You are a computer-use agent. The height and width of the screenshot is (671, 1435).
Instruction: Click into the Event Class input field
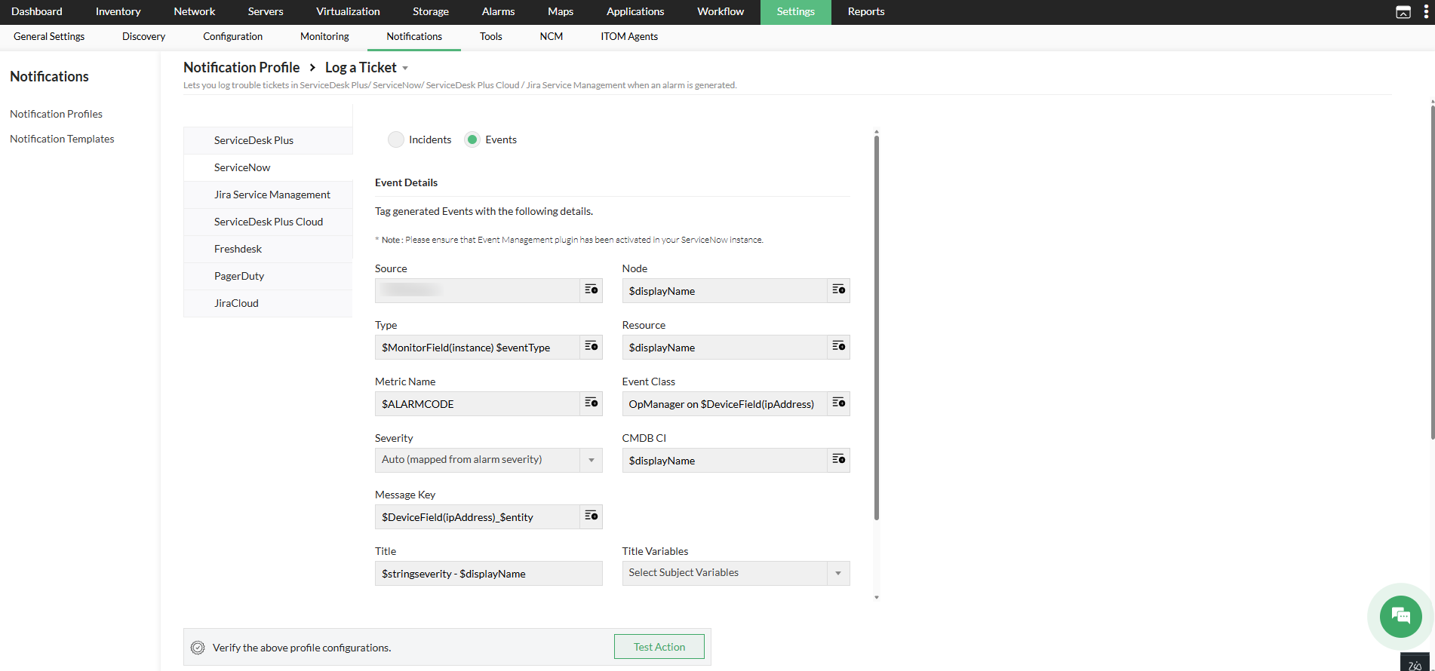tap(724, 403)
